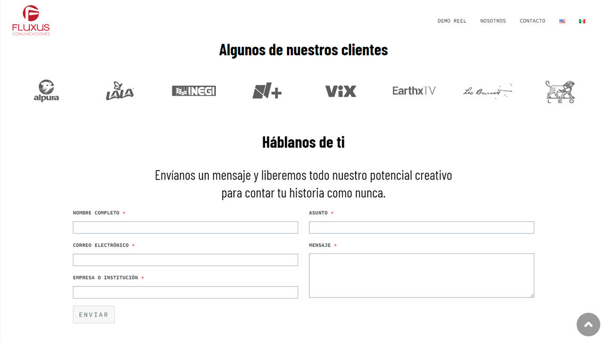This screenshot has width=606, height=341.
Task: Click the Alpura client logo
Action: [x=46, y=91]
